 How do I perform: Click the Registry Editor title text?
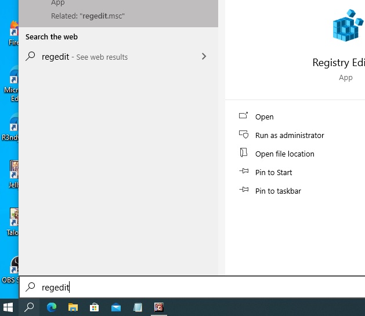(x=339, y=63)
